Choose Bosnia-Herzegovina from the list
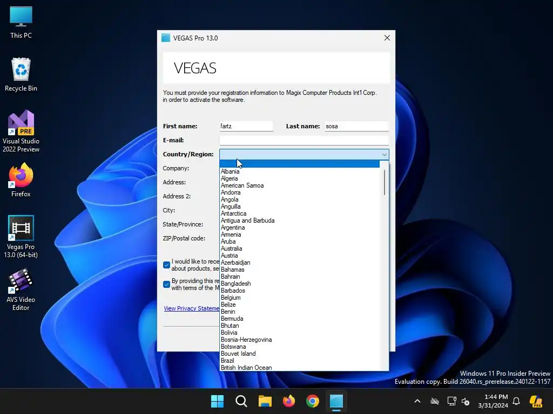Screen dimensions: 553x414 [x=299, y=340]
